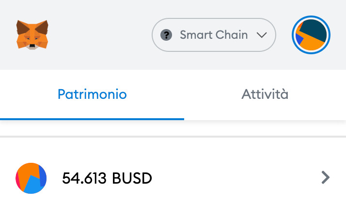Open BUSD details with the right chevron
This screenshot has width=346, height=219.
click(326, 177)
